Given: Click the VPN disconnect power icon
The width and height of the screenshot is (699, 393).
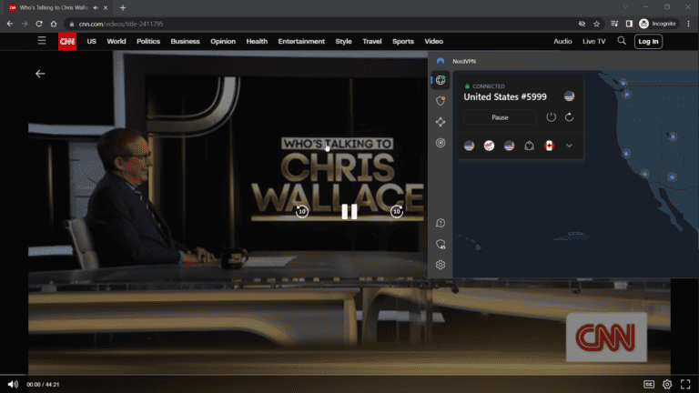Looking at the screenshot, I should coord(551,117).
